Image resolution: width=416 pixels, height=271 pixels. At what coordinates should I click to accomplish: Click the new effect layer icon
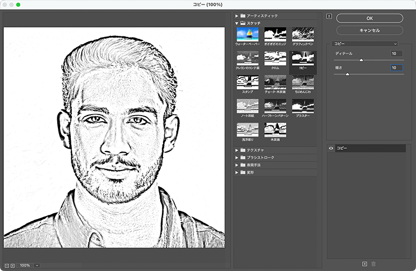pos(364,263)
